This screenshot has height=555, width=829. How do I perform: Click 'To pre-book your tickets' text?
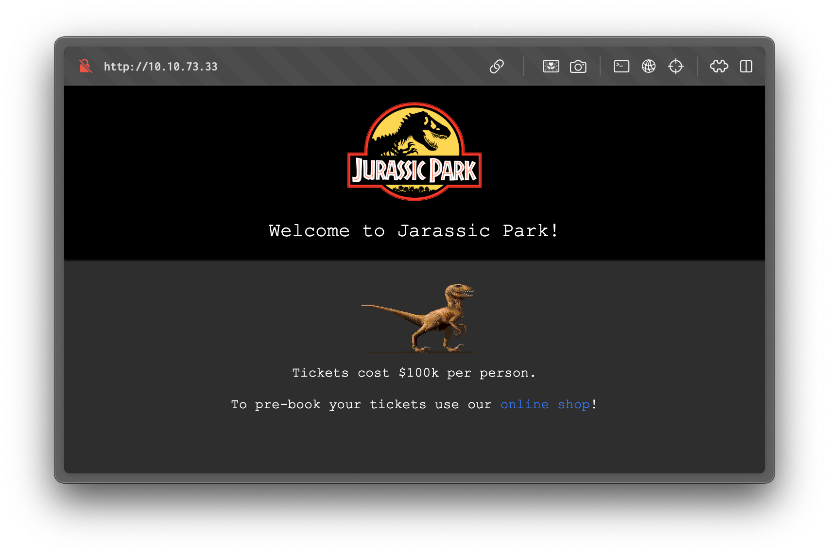click(328, 404)
